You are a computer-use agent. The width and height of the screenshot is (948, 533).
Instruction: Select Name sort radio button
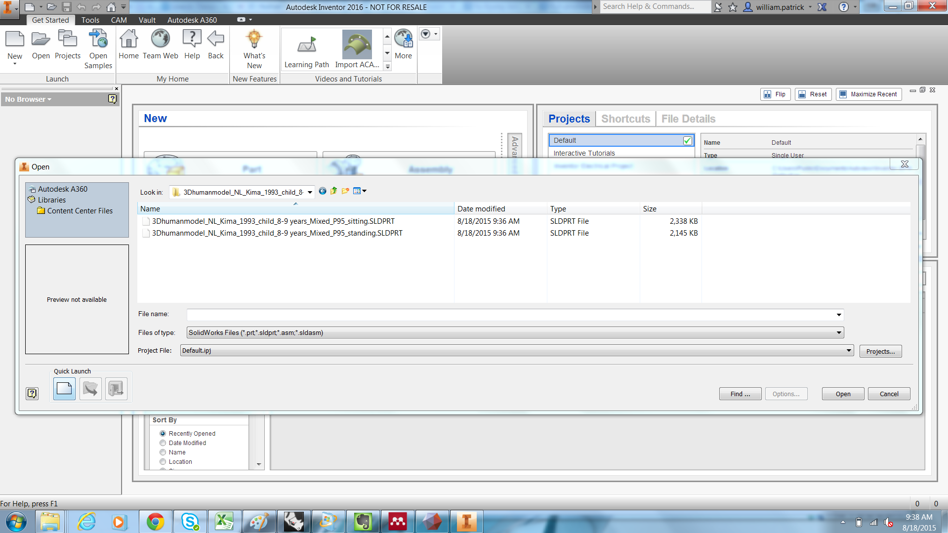click(163, 452)
